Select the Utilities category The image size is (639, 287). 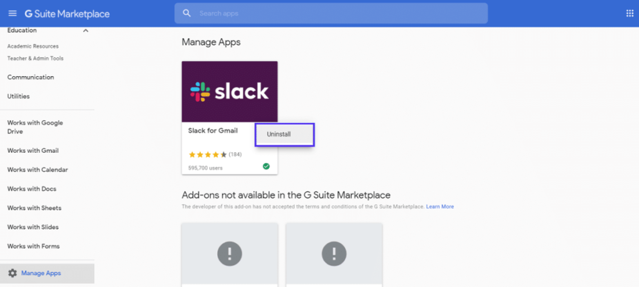coord(19,97)
